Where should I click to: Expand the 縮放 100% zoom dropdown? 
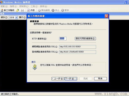pos(16,18)
